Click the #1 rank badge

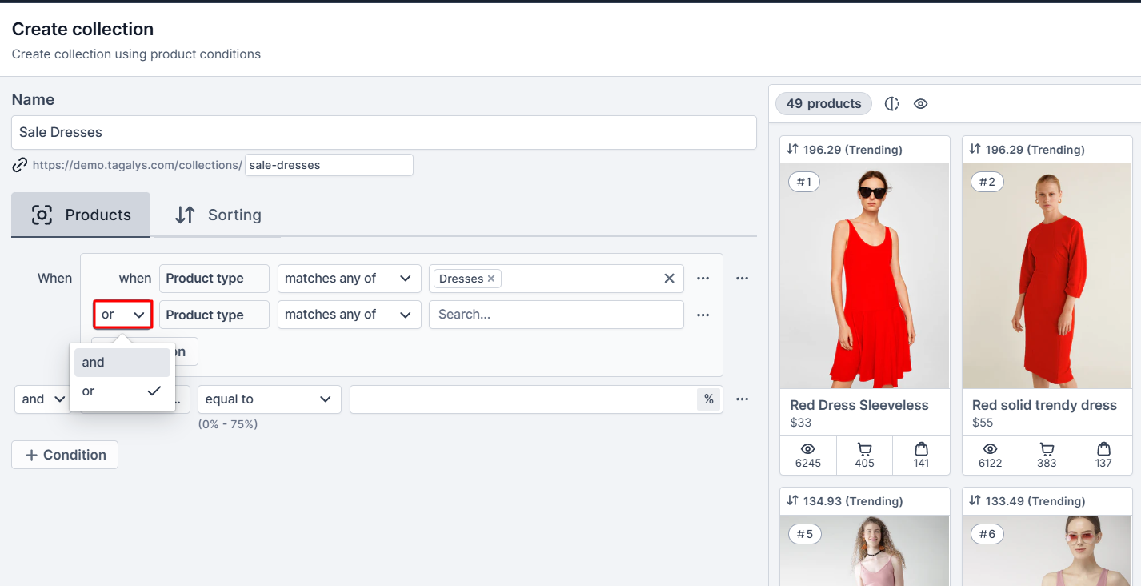[804, 182]
